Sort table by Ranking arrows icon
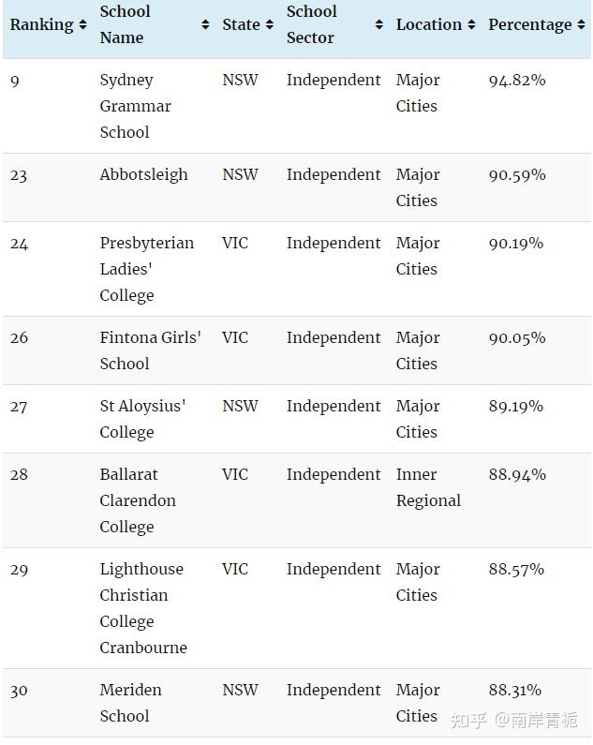This screenshot has width=593, height=745. [82, 24]
